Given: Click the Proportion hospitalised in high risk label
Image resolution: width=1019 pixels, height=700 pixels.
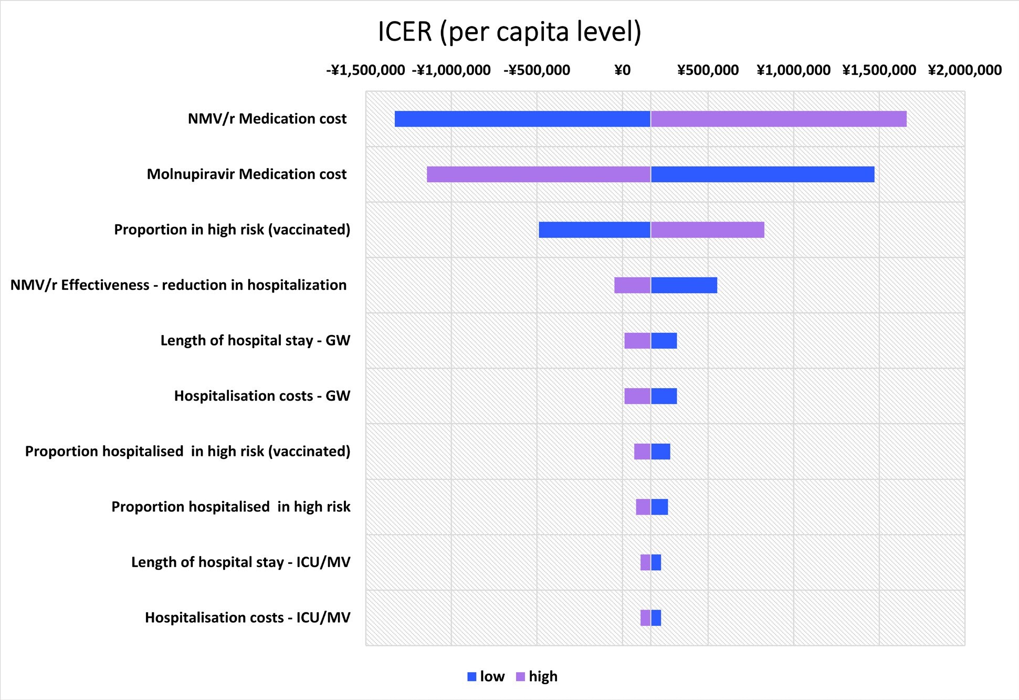Looking at the screenshot, I should coord(231,507).
